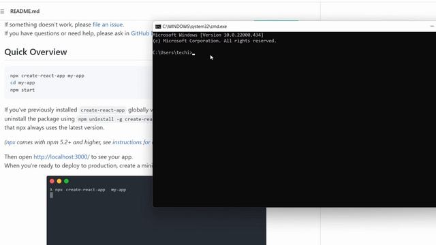Viewport: 436px width, 245px height.
Task: Click the 'npm uninstall -g' inline code
Action: (114, 119)
